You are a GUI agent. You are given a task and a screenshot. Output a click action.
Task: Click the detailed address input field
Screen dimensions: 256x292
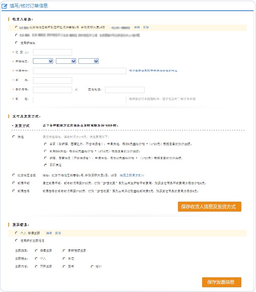pos(80,71)
